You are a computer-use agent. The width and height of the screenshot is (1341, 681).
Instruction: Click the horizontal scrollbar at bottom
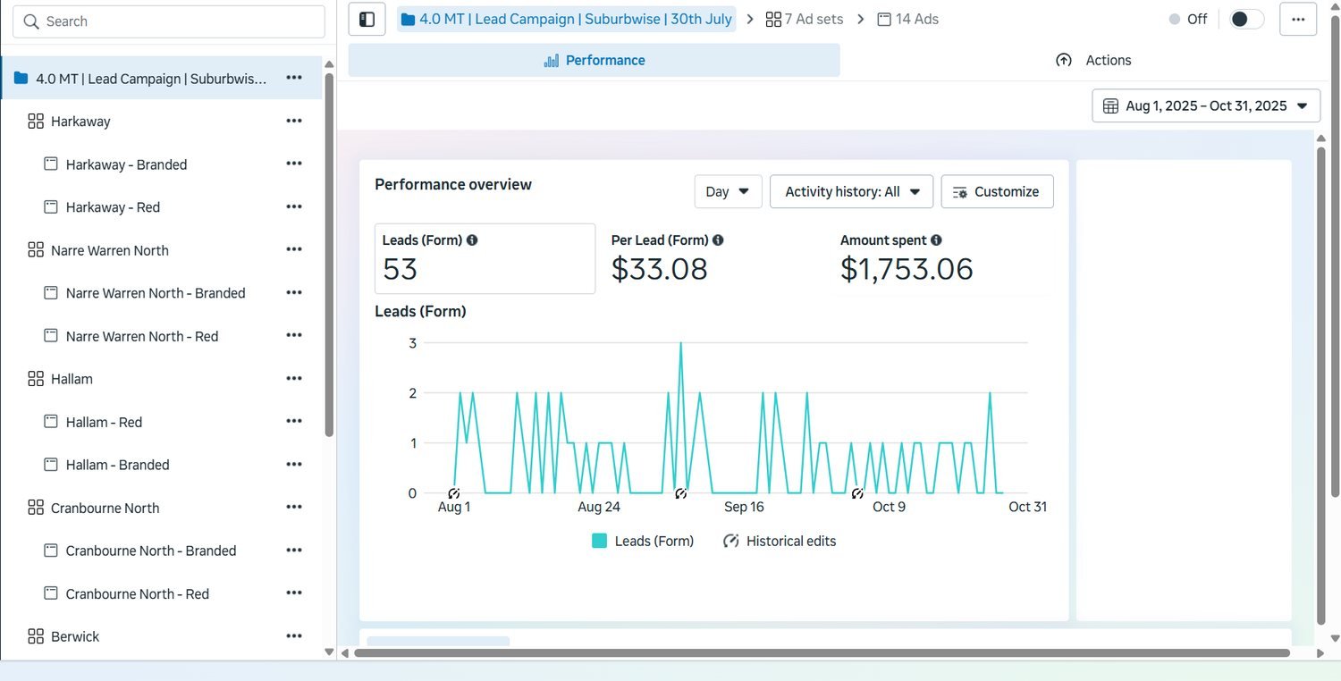point(822,653)
